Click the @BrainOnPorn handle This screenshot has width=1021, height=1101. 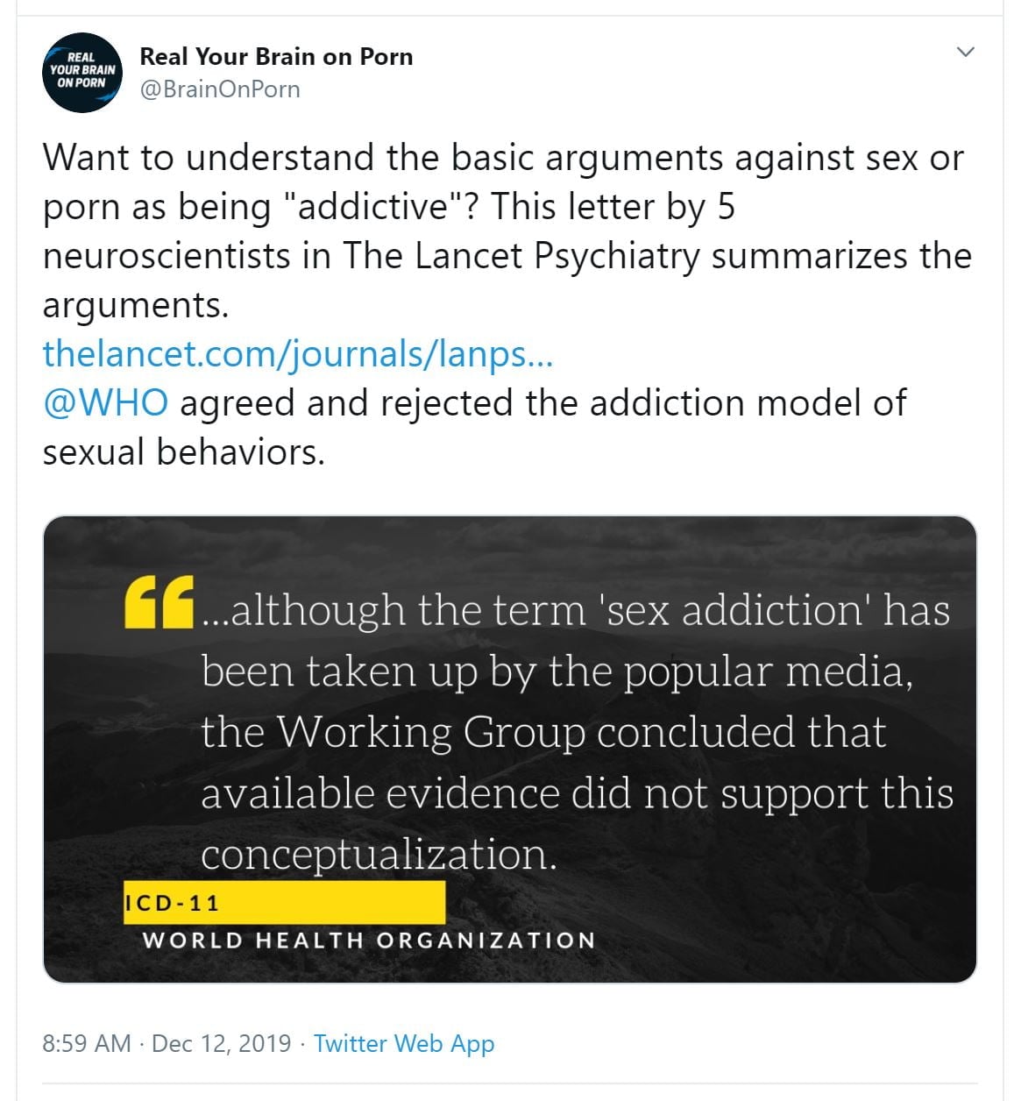tap(220, 89)
